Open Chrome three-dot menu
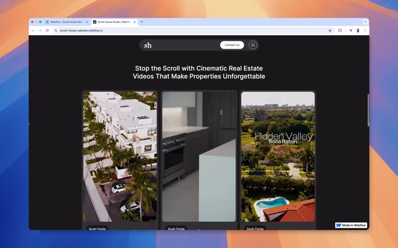Image resolution: width=398 pixels, height=248 pixels. pyautogui.click(x=365, y=30)
